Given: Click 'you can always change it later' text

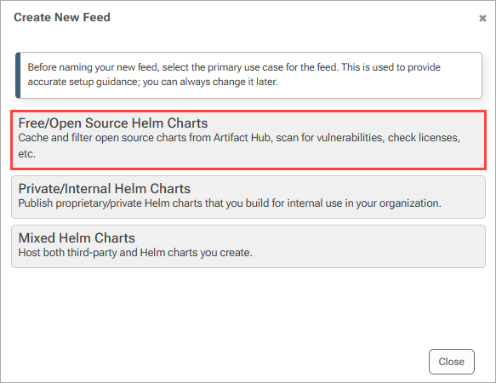Looking at the screenshot, I should 210,82.
